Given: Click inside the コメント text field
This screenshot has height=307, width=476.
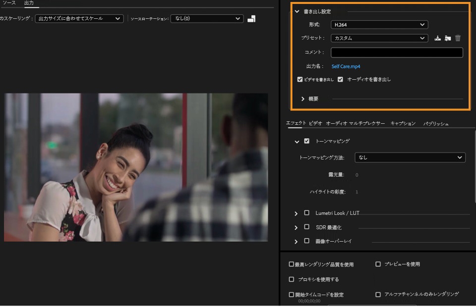Looking at the screenshot, I should 397,52.
